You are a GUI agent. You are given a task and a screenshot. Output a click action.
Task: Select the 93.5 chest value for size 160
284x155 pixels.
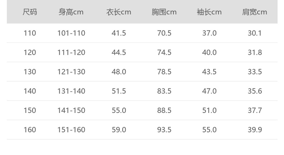click(x=164, y=130)
